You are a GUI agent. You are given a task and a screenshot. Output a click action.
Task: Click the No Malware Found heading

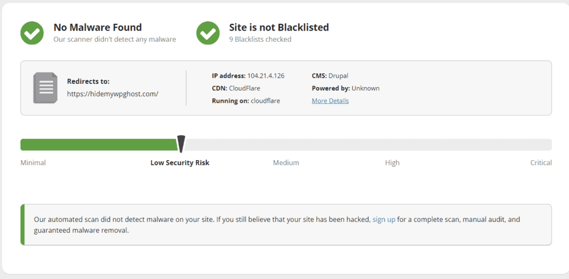(97, 27)
